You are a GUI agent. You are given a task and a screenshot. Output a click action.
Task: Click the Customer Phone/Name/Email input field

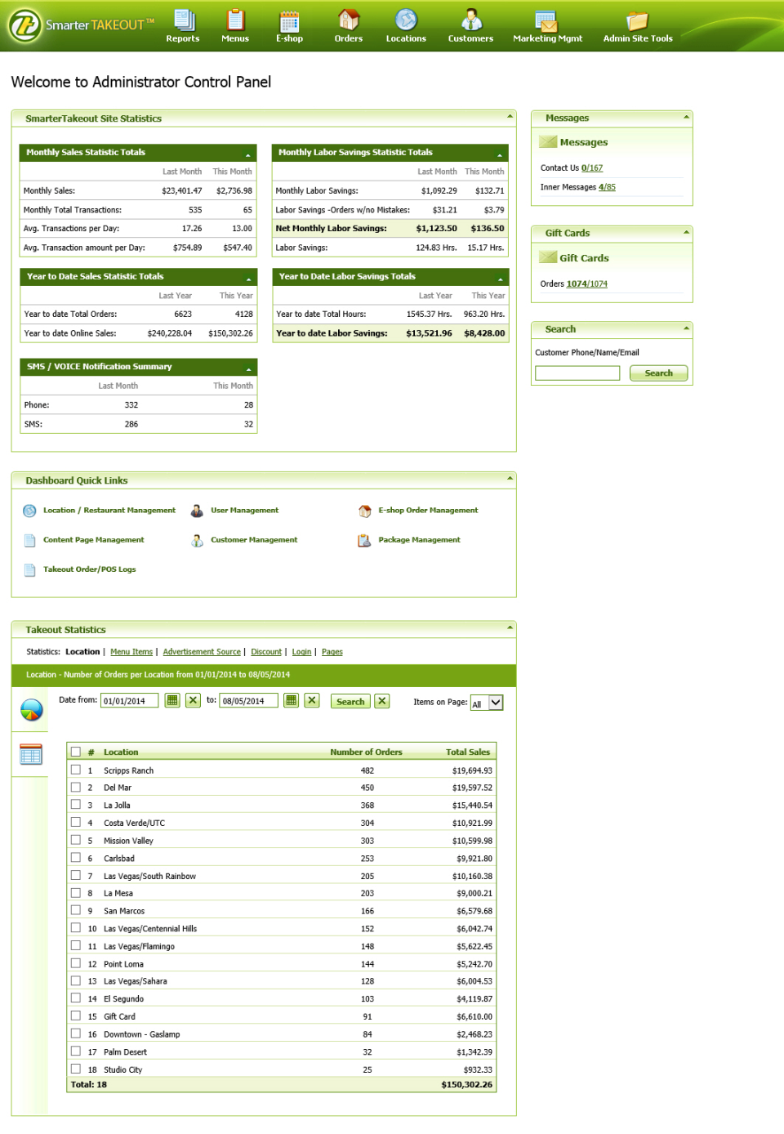pos(577,373)
